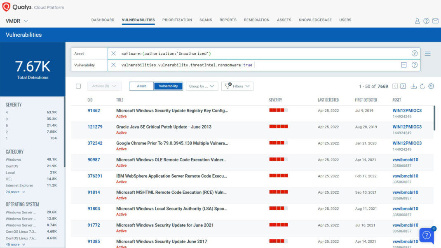Open asset vswibmcbi10 in the 90987 row

[405, 160]
